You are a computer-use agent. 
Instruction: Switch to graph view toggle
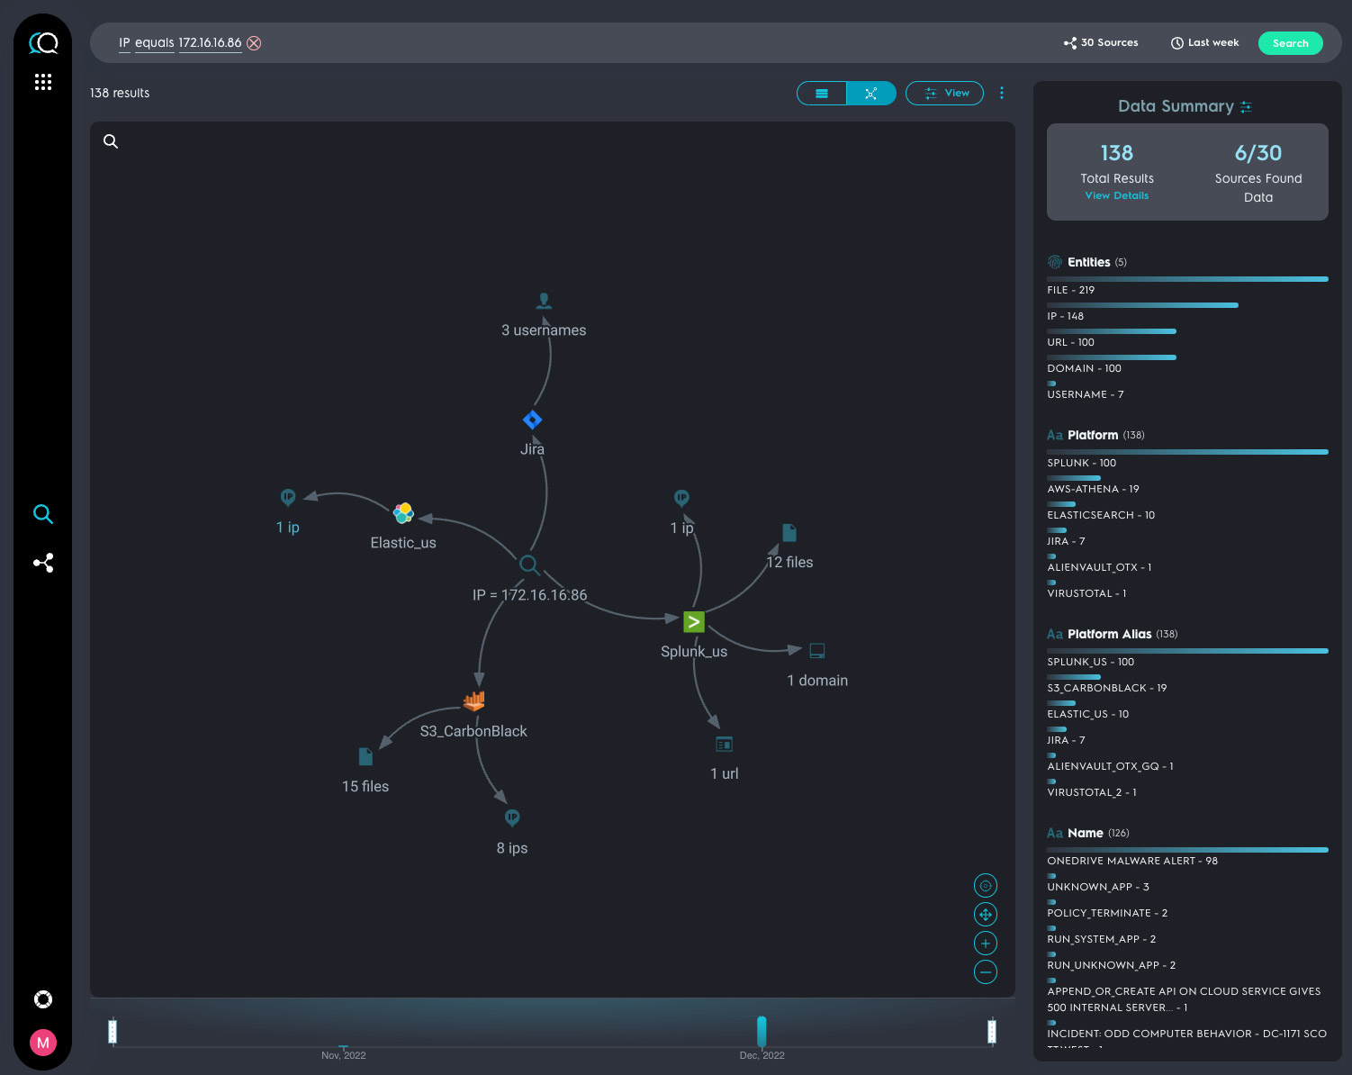pyautogui.click(x=870, y=94)
